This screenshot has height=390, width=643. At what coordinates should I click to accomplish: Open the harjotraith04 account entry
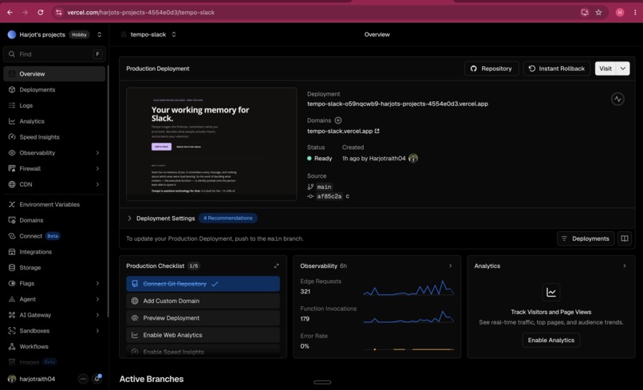(x=32, y=379)
